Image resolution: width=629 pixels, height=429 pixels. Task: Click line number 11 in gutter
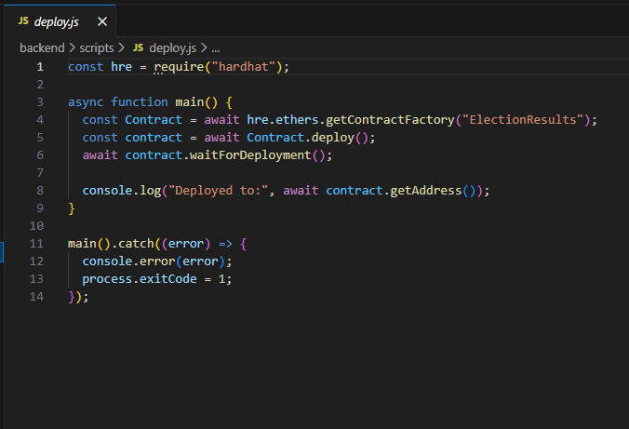coord(36,244)
